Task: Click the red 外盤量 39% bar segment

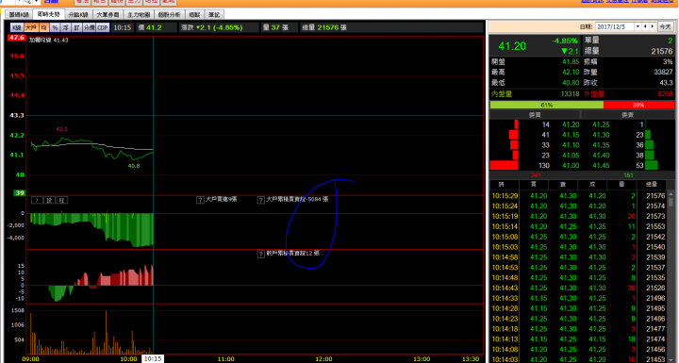Action: click(x=638, y=105)
